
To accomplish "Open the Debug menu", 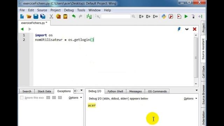I will point(69,10).
